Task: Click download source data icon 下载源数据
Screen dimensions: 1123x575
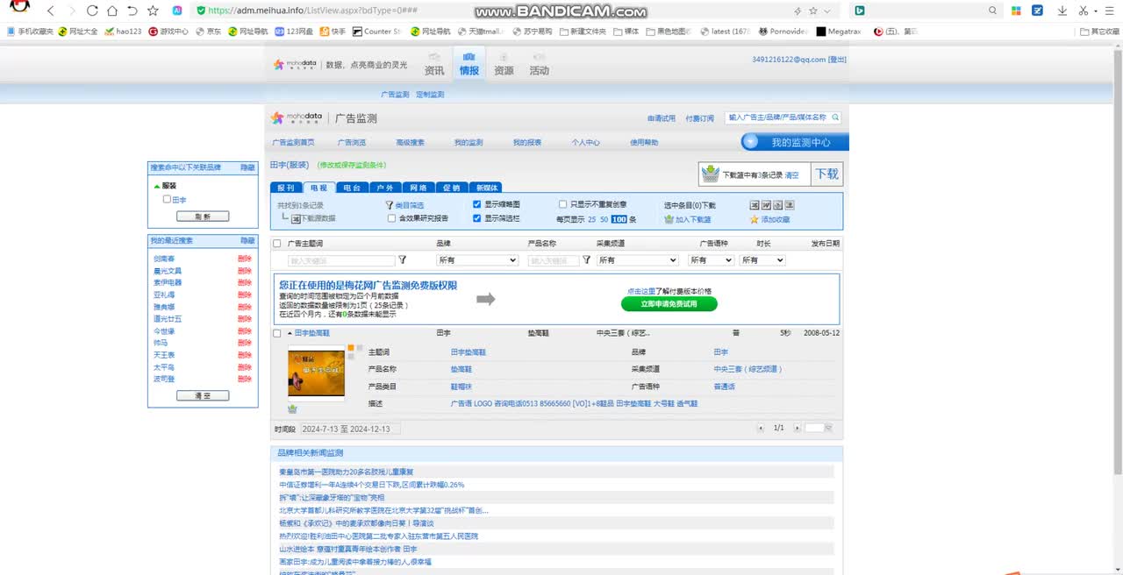Action: (296, 218)
